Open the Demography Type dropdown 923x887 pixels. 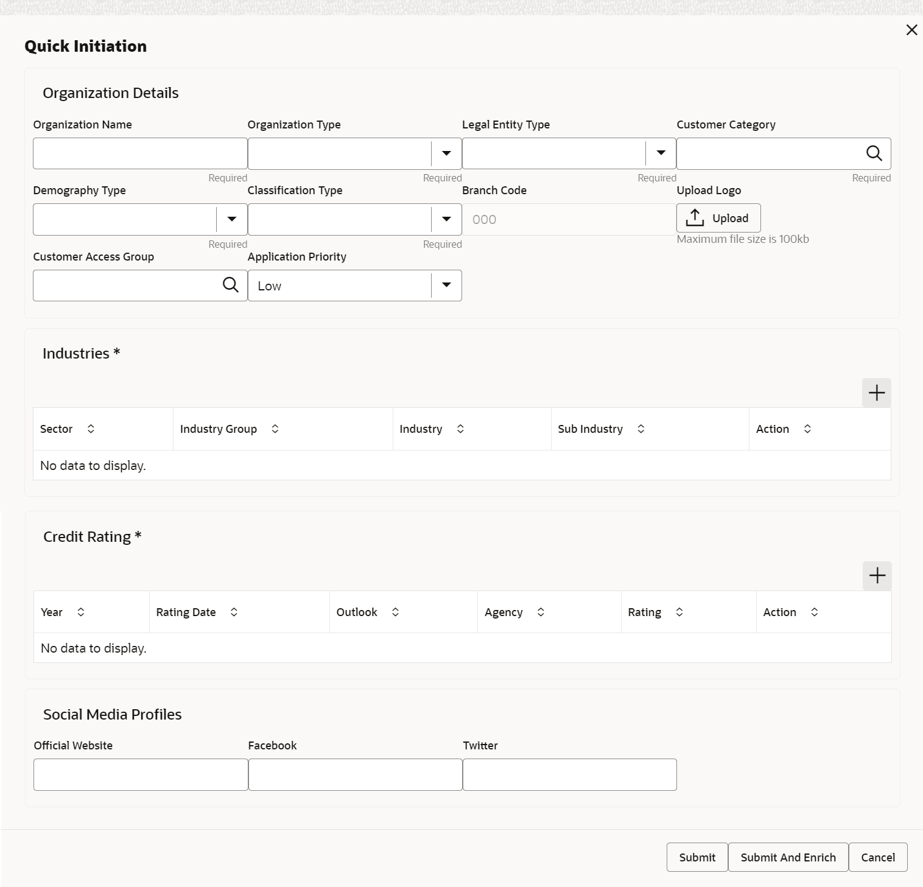tap(232, 219)
